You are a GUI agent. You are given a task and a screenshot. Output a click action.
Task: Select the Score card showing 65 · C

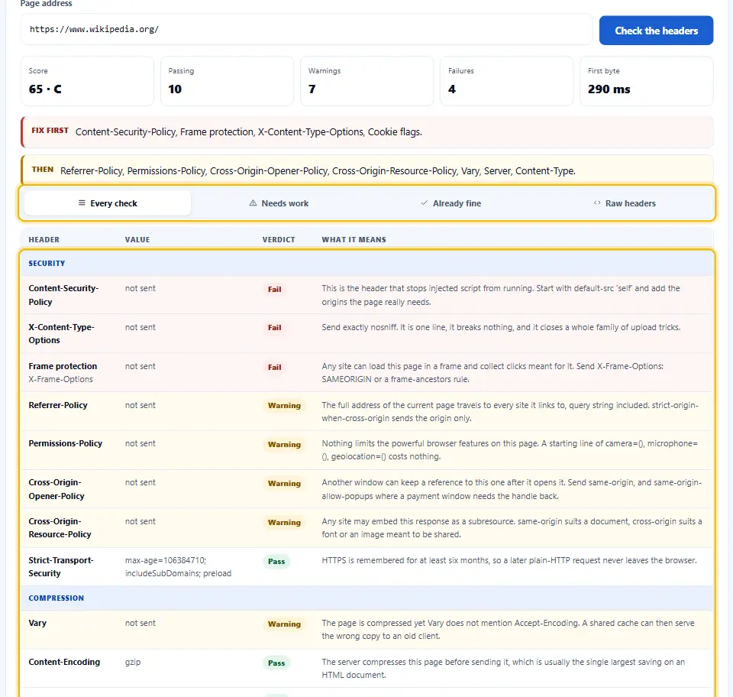pos(87,81)
